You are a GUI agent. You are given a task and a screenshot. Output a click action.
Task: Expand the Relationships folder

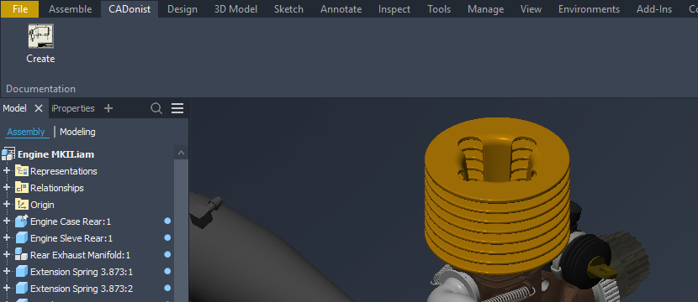[x=6, y=188]
